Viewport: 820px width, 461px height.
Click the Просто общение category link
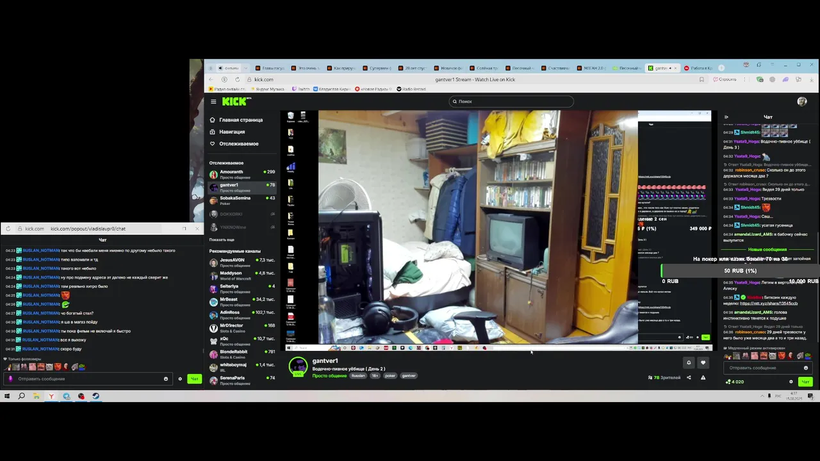329,376
